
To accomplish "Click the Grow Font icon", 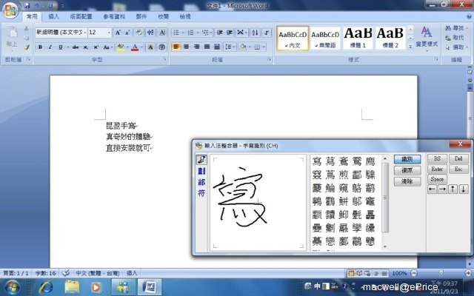I will click(118, 33).
